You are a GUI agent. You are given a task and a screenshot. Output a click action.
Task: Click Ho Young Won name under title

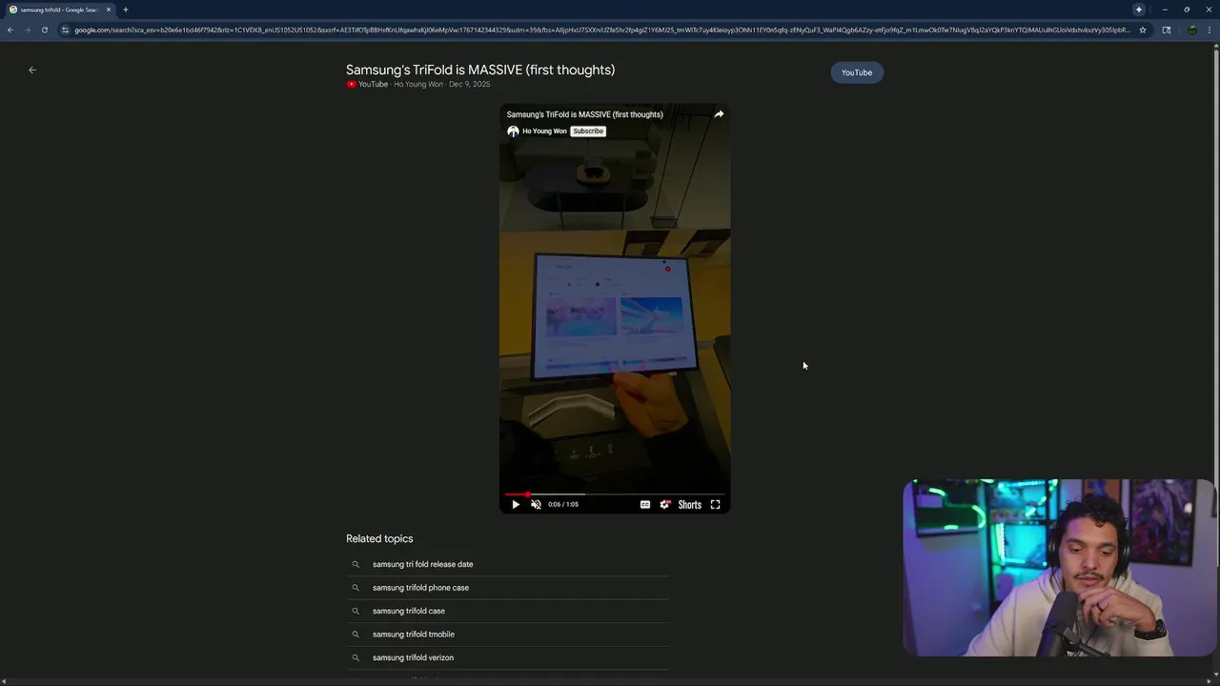[418, 84]
